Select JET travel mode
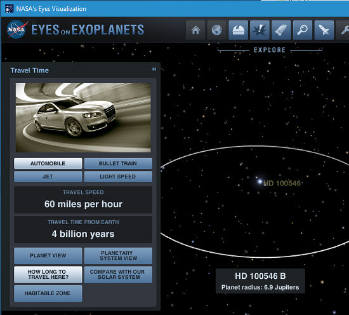This screenshot has width=349, height=315. pos(48,177)
